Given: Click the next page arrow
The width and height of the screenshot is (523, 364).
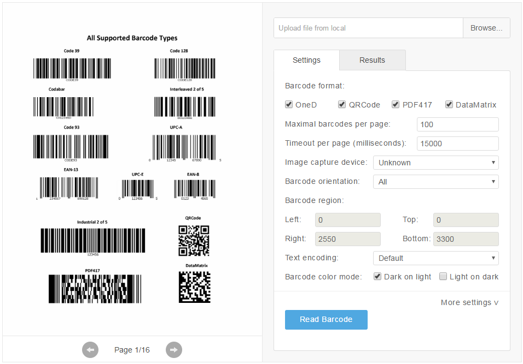Looking at the screenshot, I should 173,350.
